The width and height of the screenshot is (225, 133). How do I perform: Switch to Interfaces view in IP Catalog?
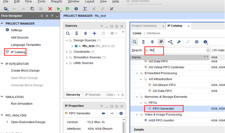pos(153,33)
